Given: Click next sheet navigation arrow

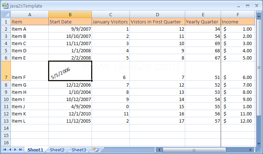Looking at the screenshot, I should click(x=15, y=149).
